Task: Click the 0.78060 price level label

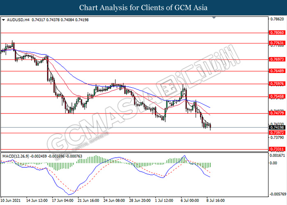Action: 277,32
